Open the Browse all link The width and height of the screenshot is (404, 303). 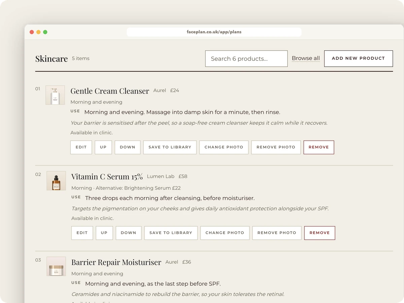coord(306,58)
